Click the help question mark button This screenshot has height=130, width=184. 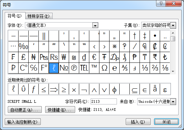click(x=161, y=3)
